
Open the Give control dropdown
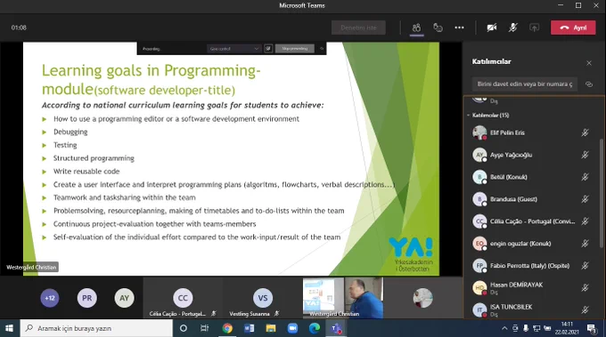[x=233, y=49]
